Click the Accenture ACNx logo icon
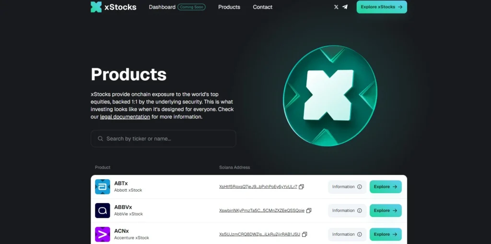Viewport: 491px width, 244px height. tap(103, 234)
